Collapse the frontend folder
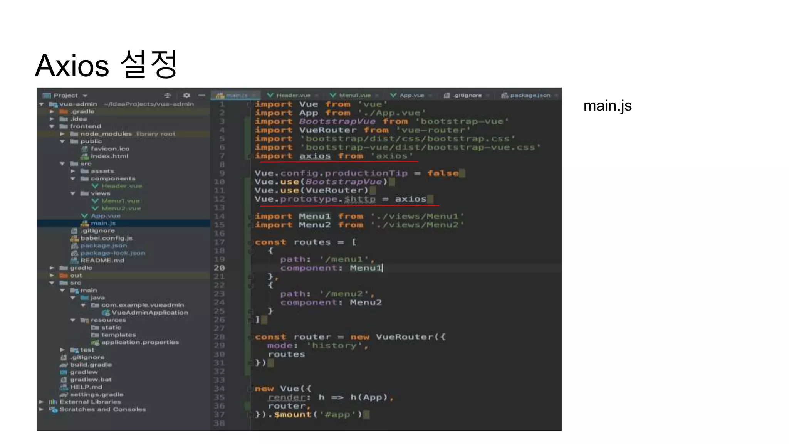Viewport: 789px width, 444px height. 52,126
